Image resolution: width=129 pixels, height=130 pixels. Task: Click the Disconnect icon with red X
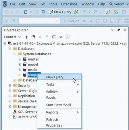click(x=33, y=37)
